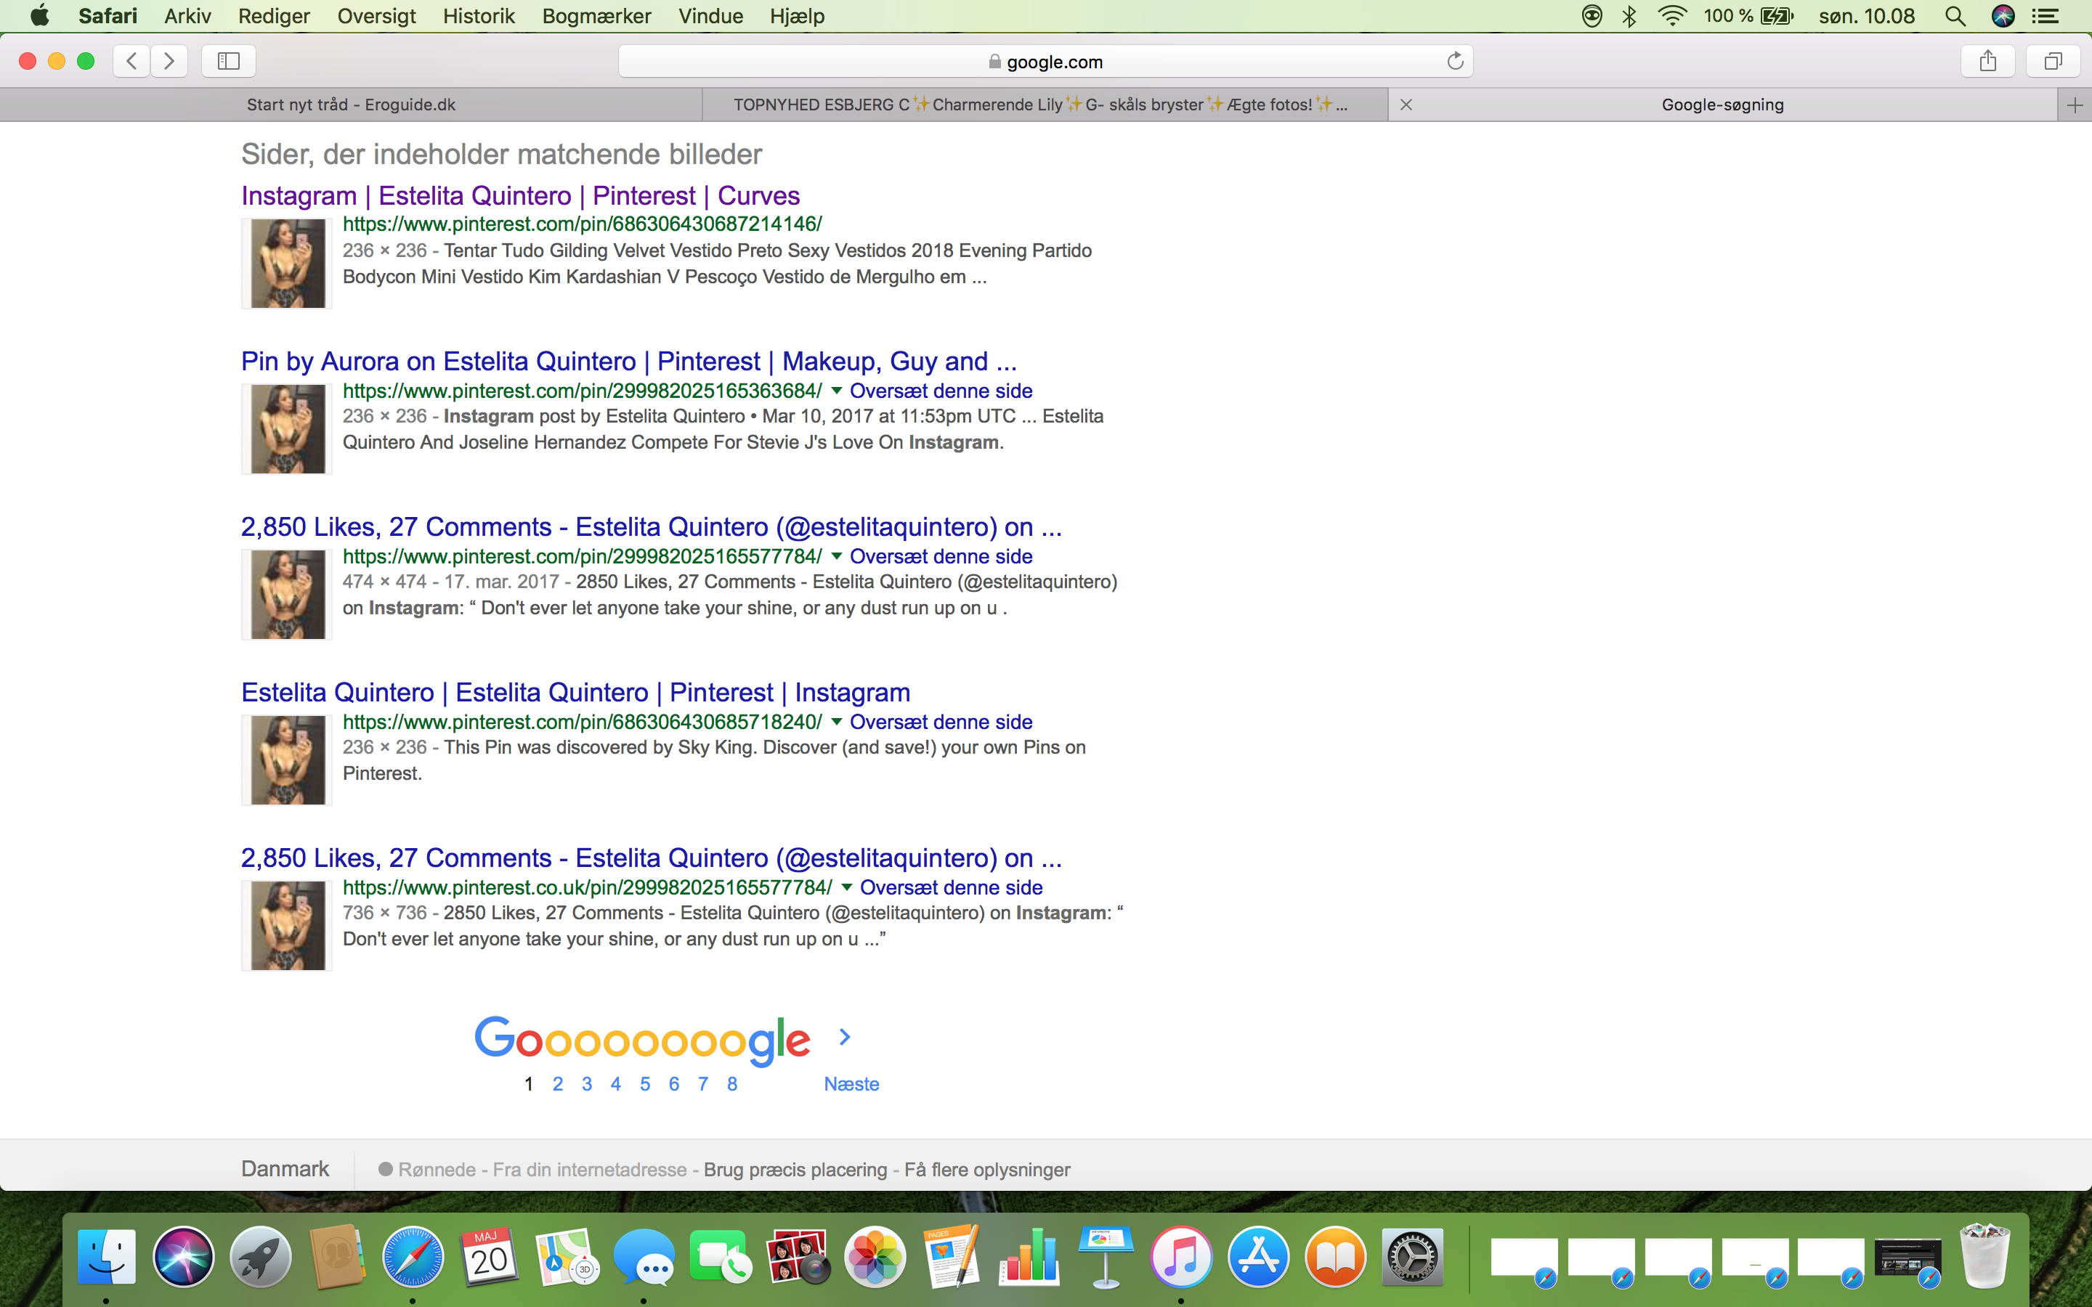
Task: Open the Safari app menu
Action: pos(108,15)
